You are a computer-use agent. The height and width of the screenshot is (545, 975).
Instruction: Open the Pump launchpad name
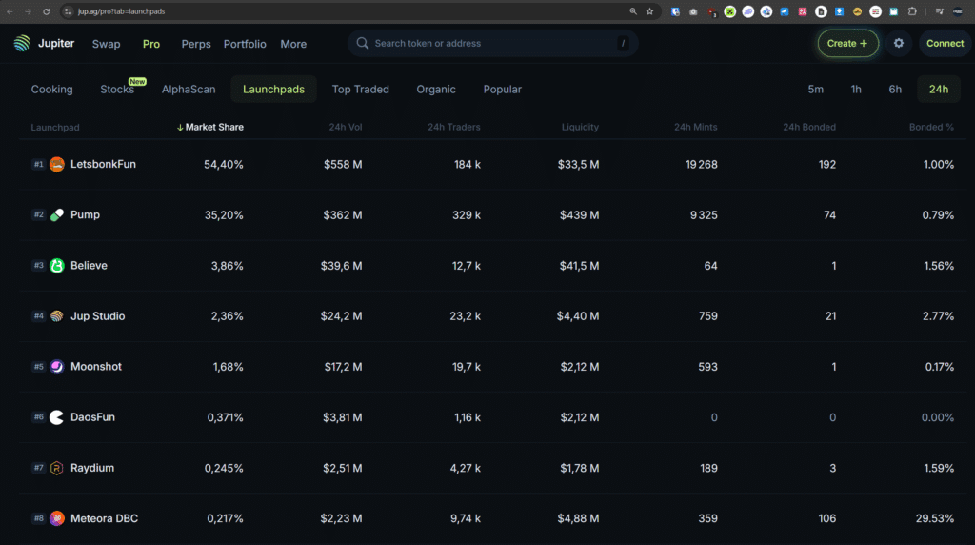(85, 214)
